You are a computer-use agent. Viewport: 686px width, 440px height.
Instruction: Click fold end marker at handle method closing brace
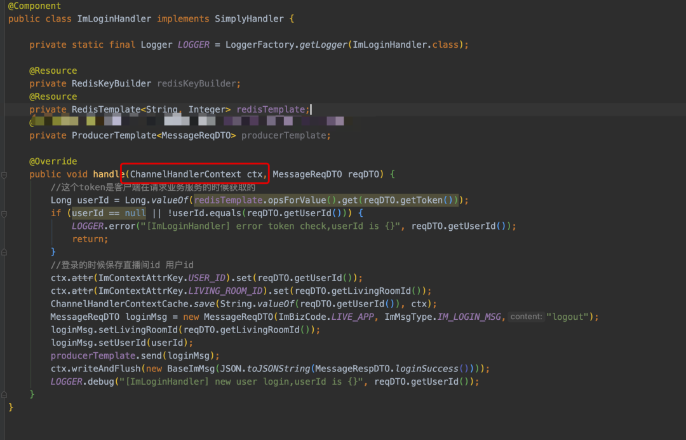click(4, 395)
